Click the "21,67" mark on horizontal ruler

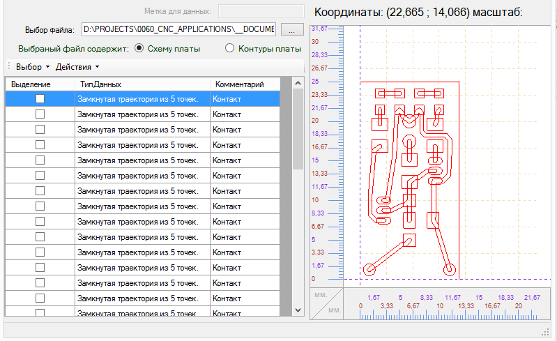532,297
